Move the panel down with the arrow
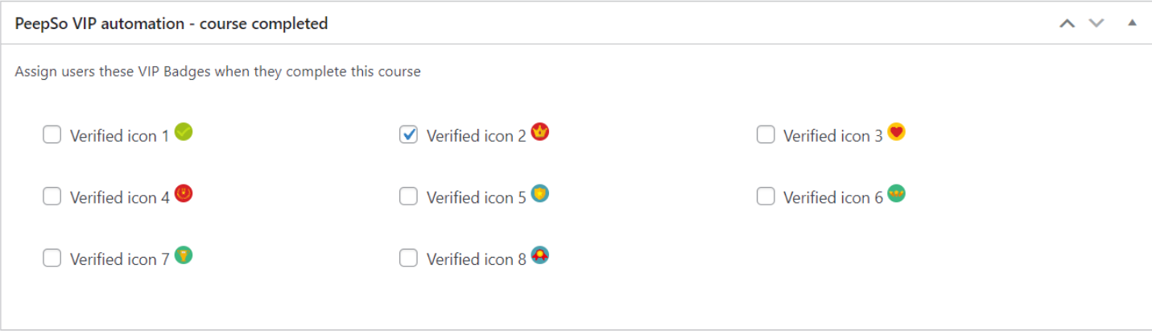This screenshot has height=331, width=1152. 1096,23
